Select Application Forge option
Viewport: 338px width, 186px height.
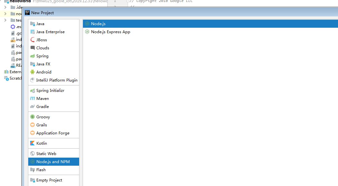(54, 133)
